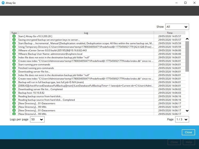The height and width of the screenshot is (149, 199).
Task: Click the time cell '29/05/2026 14:06:03'
Action: [169, 93]
